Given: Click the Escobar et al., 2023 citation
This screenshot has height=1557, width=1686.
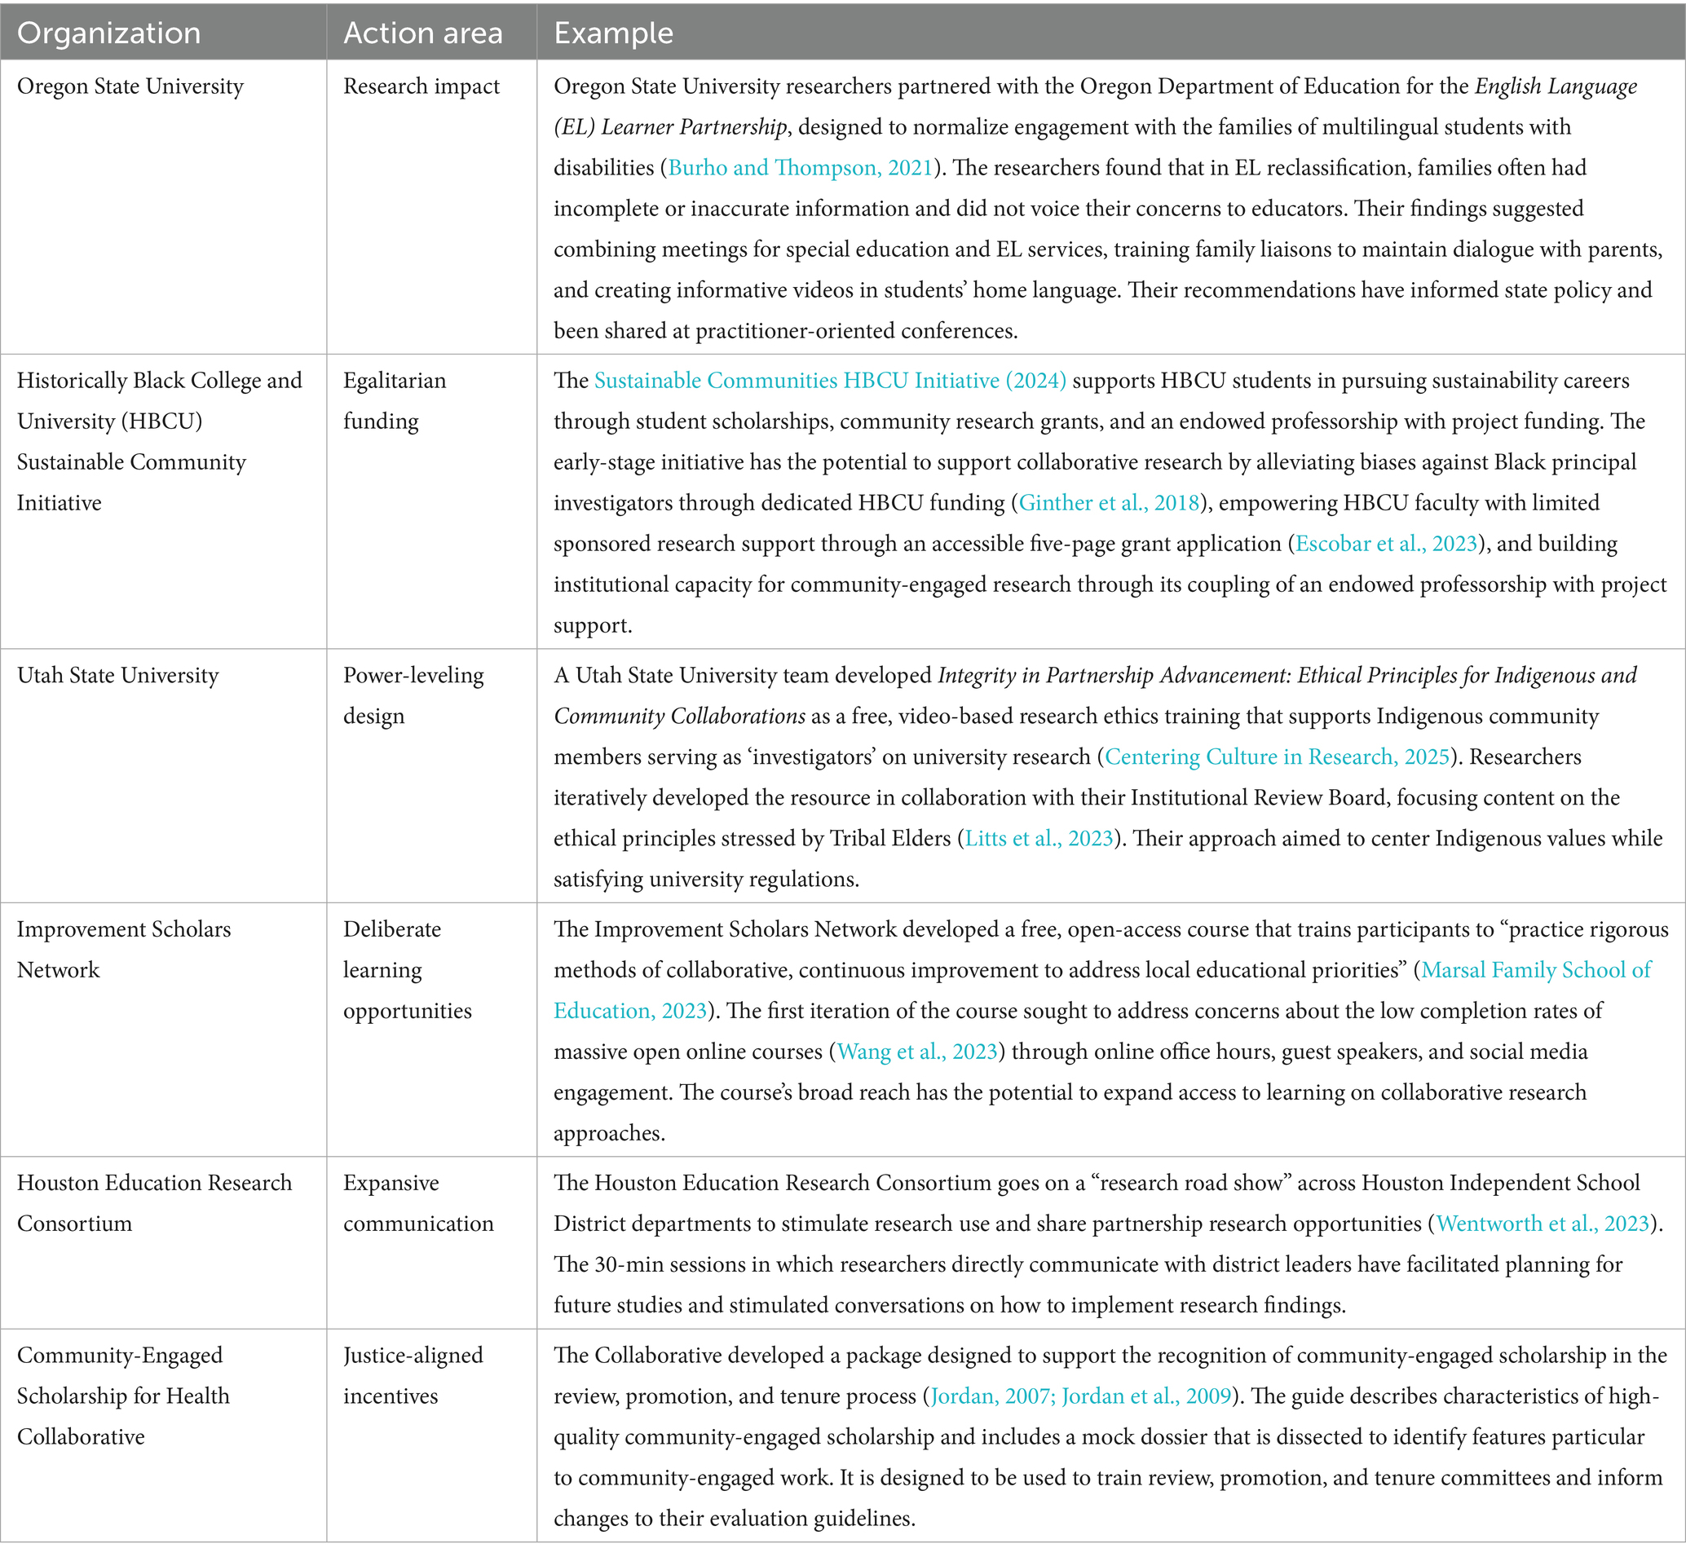Looking at the screenshot, I should [1386, 544].
